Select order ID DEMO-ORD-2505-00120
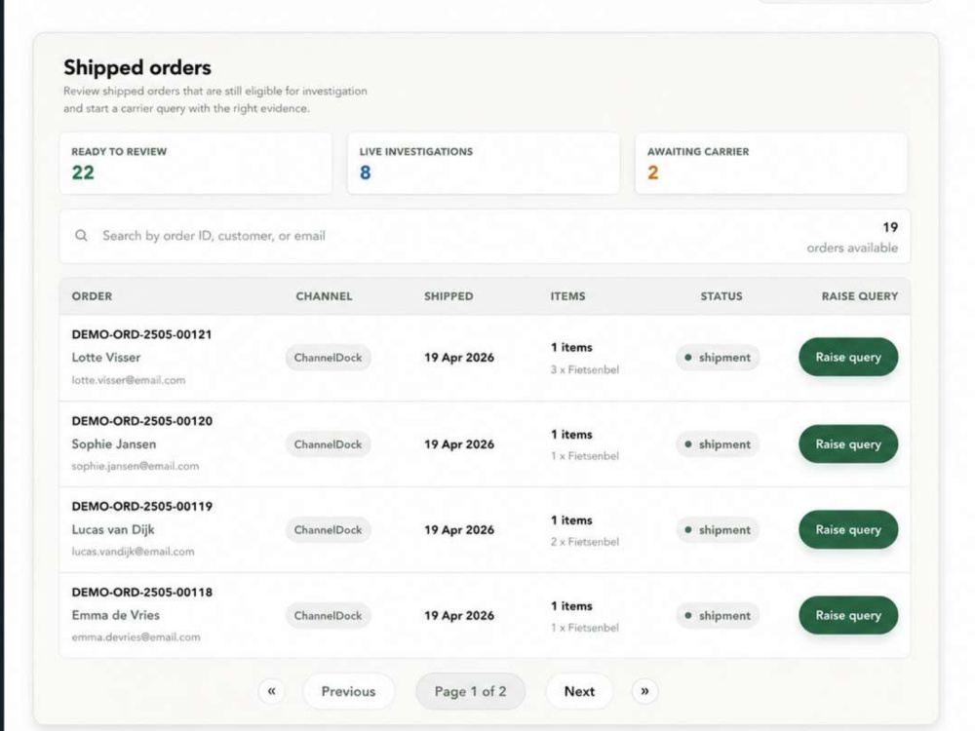Viewport: 975px width, 731px height. pos(141,421)
